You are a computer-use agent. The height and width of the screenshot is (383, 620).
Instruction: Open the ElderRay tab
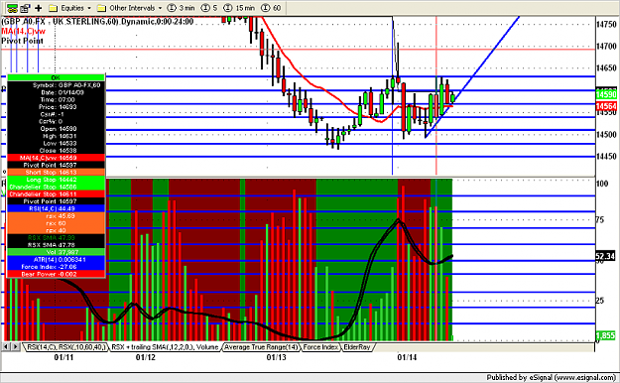[x=357, y=347]
